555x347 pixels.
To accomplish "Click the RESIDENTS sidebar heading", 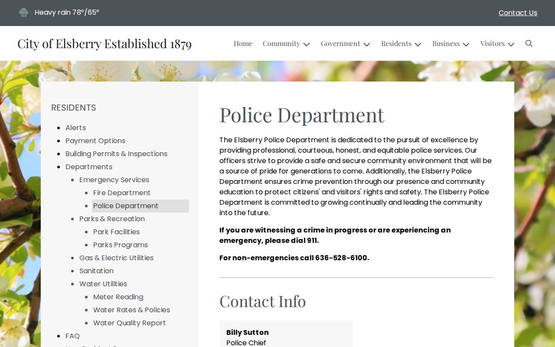I will click(x=74, y=108).
